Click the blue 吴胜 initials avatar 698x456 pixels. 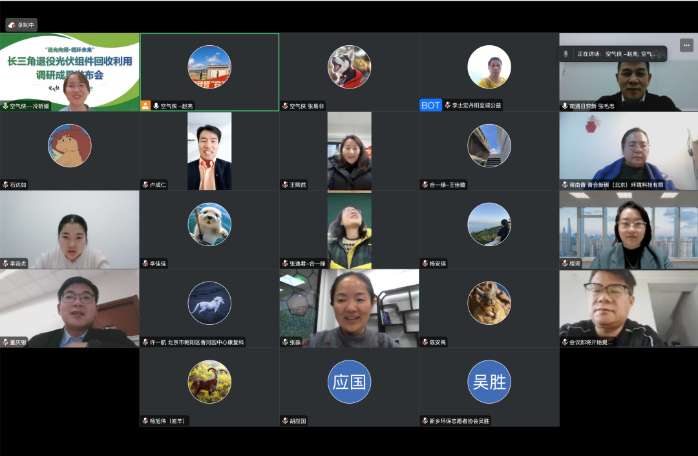pyautogui.click(x=489, y=382)
